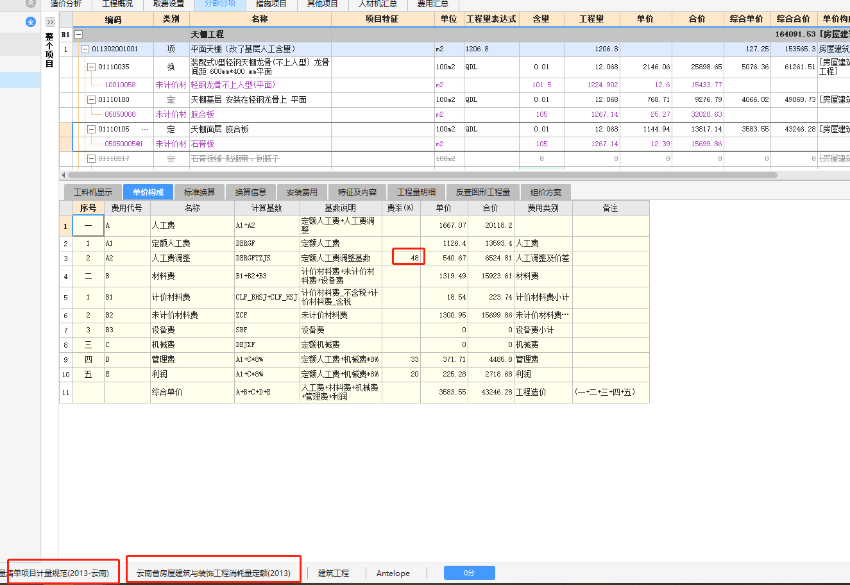The image size is (850, 585).
Task: Open the 反查图形工程量 panel tab
Action: 483,192
